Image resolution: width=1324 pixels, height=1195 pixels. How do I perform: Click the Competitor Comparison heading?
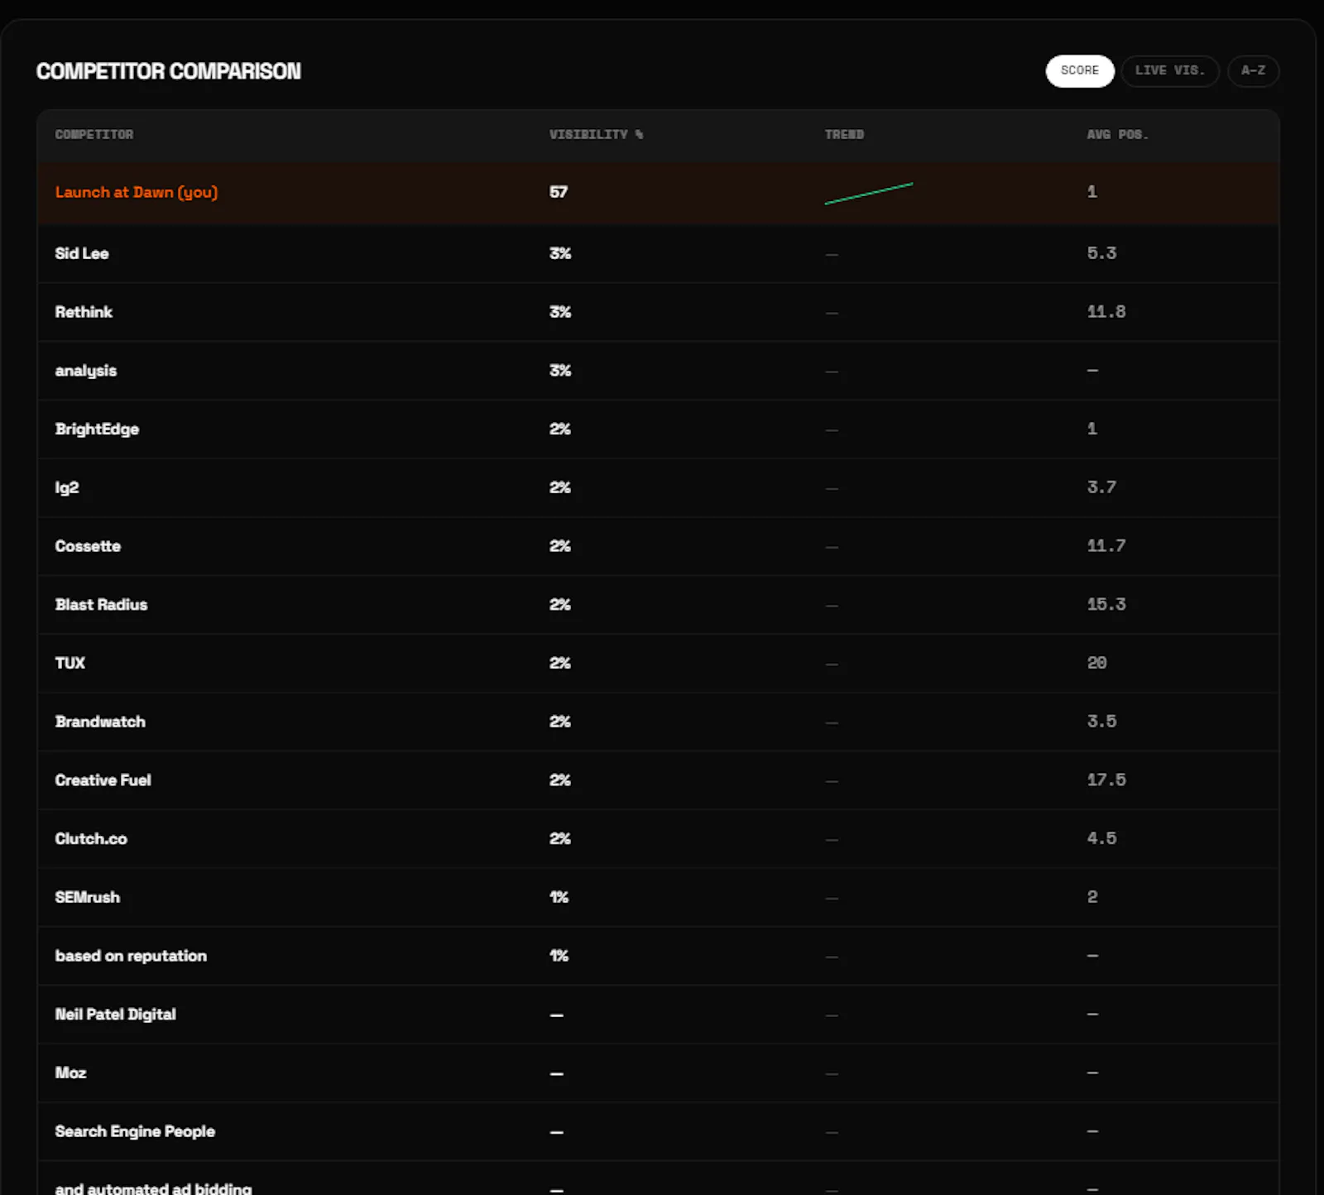pyautogui.click(x=169, y=71)
